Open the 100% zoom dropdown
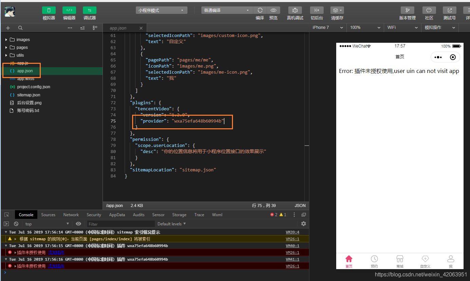 pos(365,27)
